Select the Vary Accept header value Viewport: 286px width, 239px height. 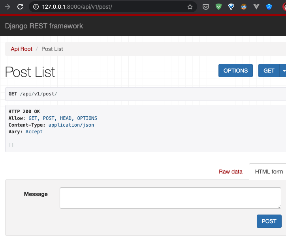coord(34,132)
